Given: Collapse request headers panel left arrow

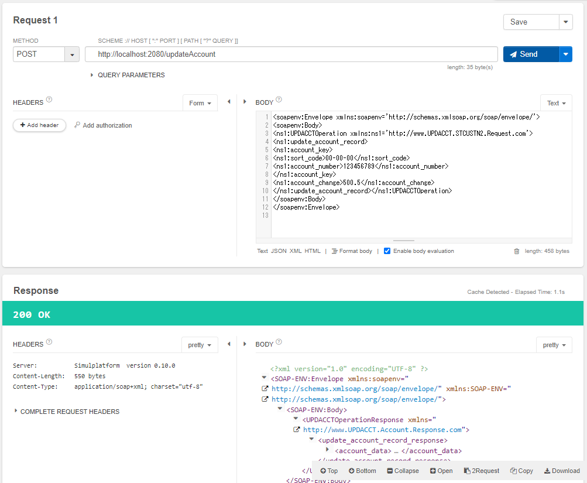Looking at the screenshot, I should pyautogui.click(x=229, y=101).
